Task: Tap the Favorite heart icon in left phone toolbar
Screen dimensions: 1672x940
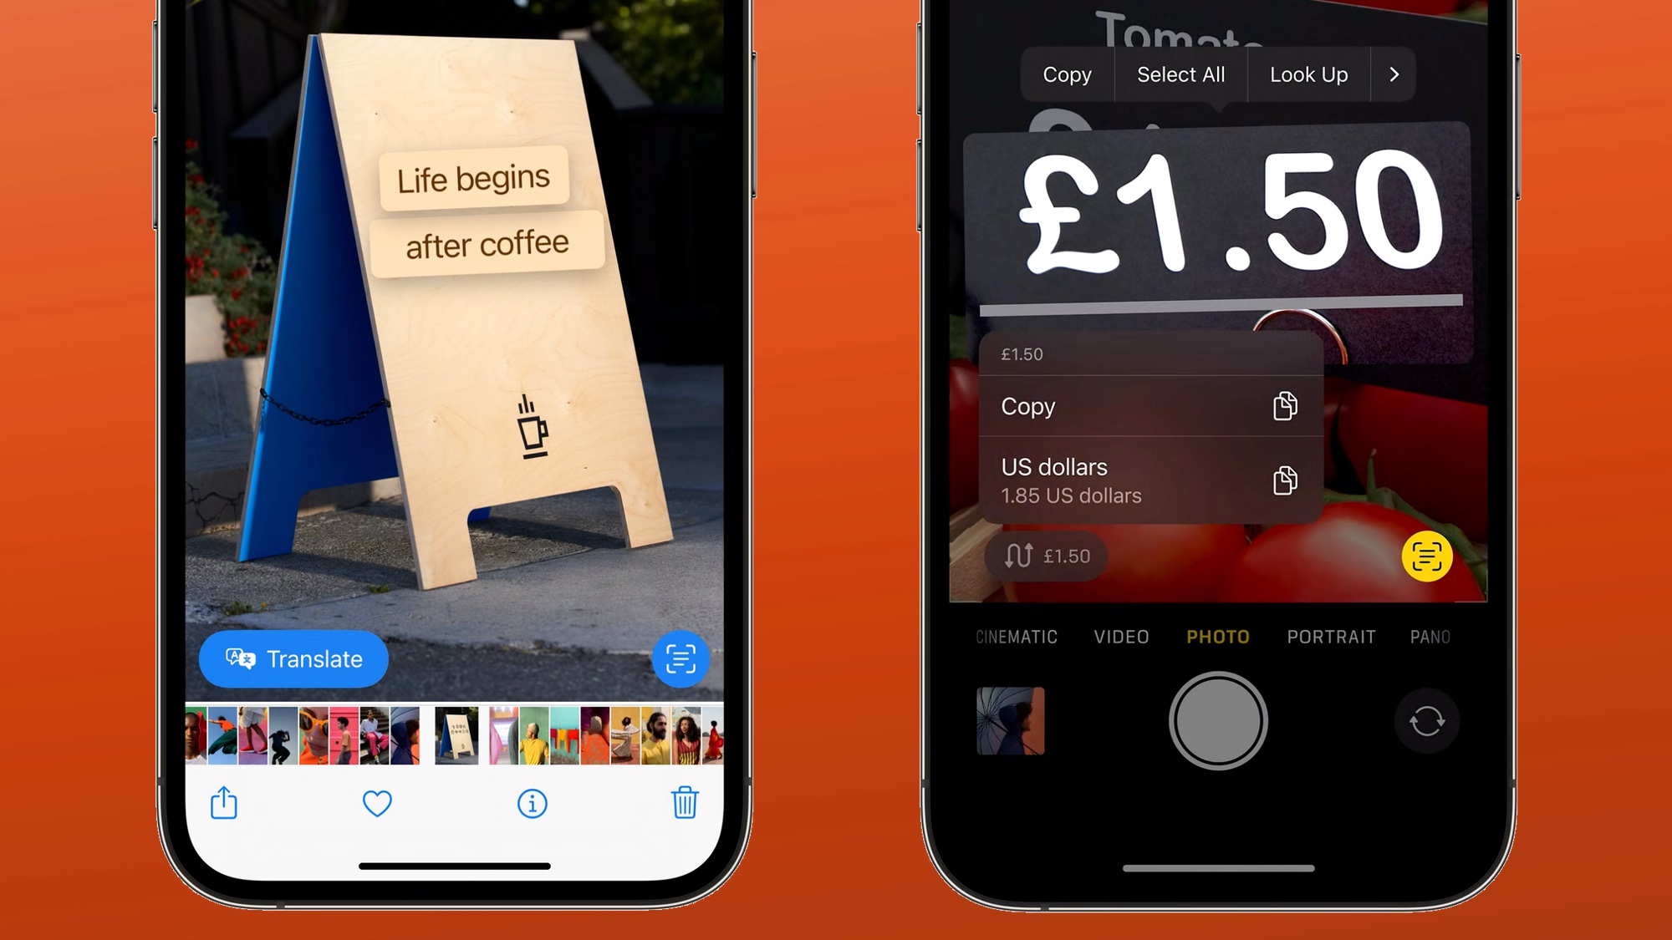Action: pos(377,802)
